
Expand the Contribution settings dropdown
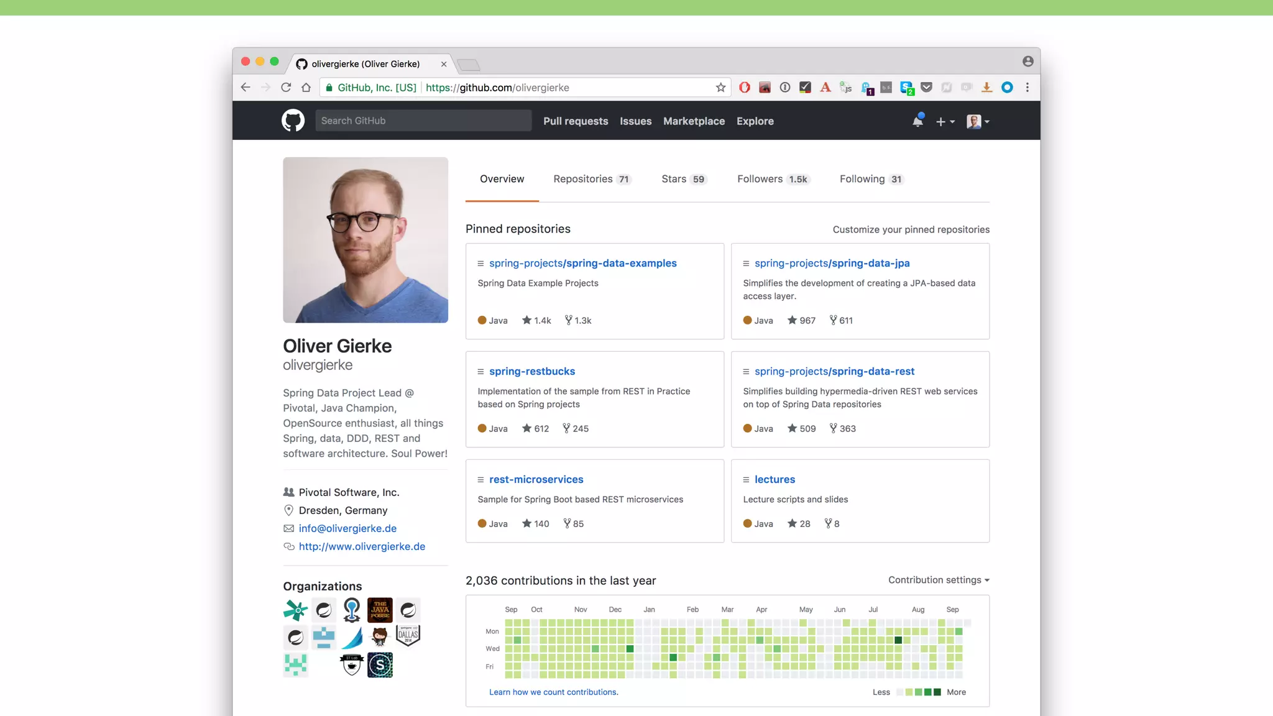(939, 580)
